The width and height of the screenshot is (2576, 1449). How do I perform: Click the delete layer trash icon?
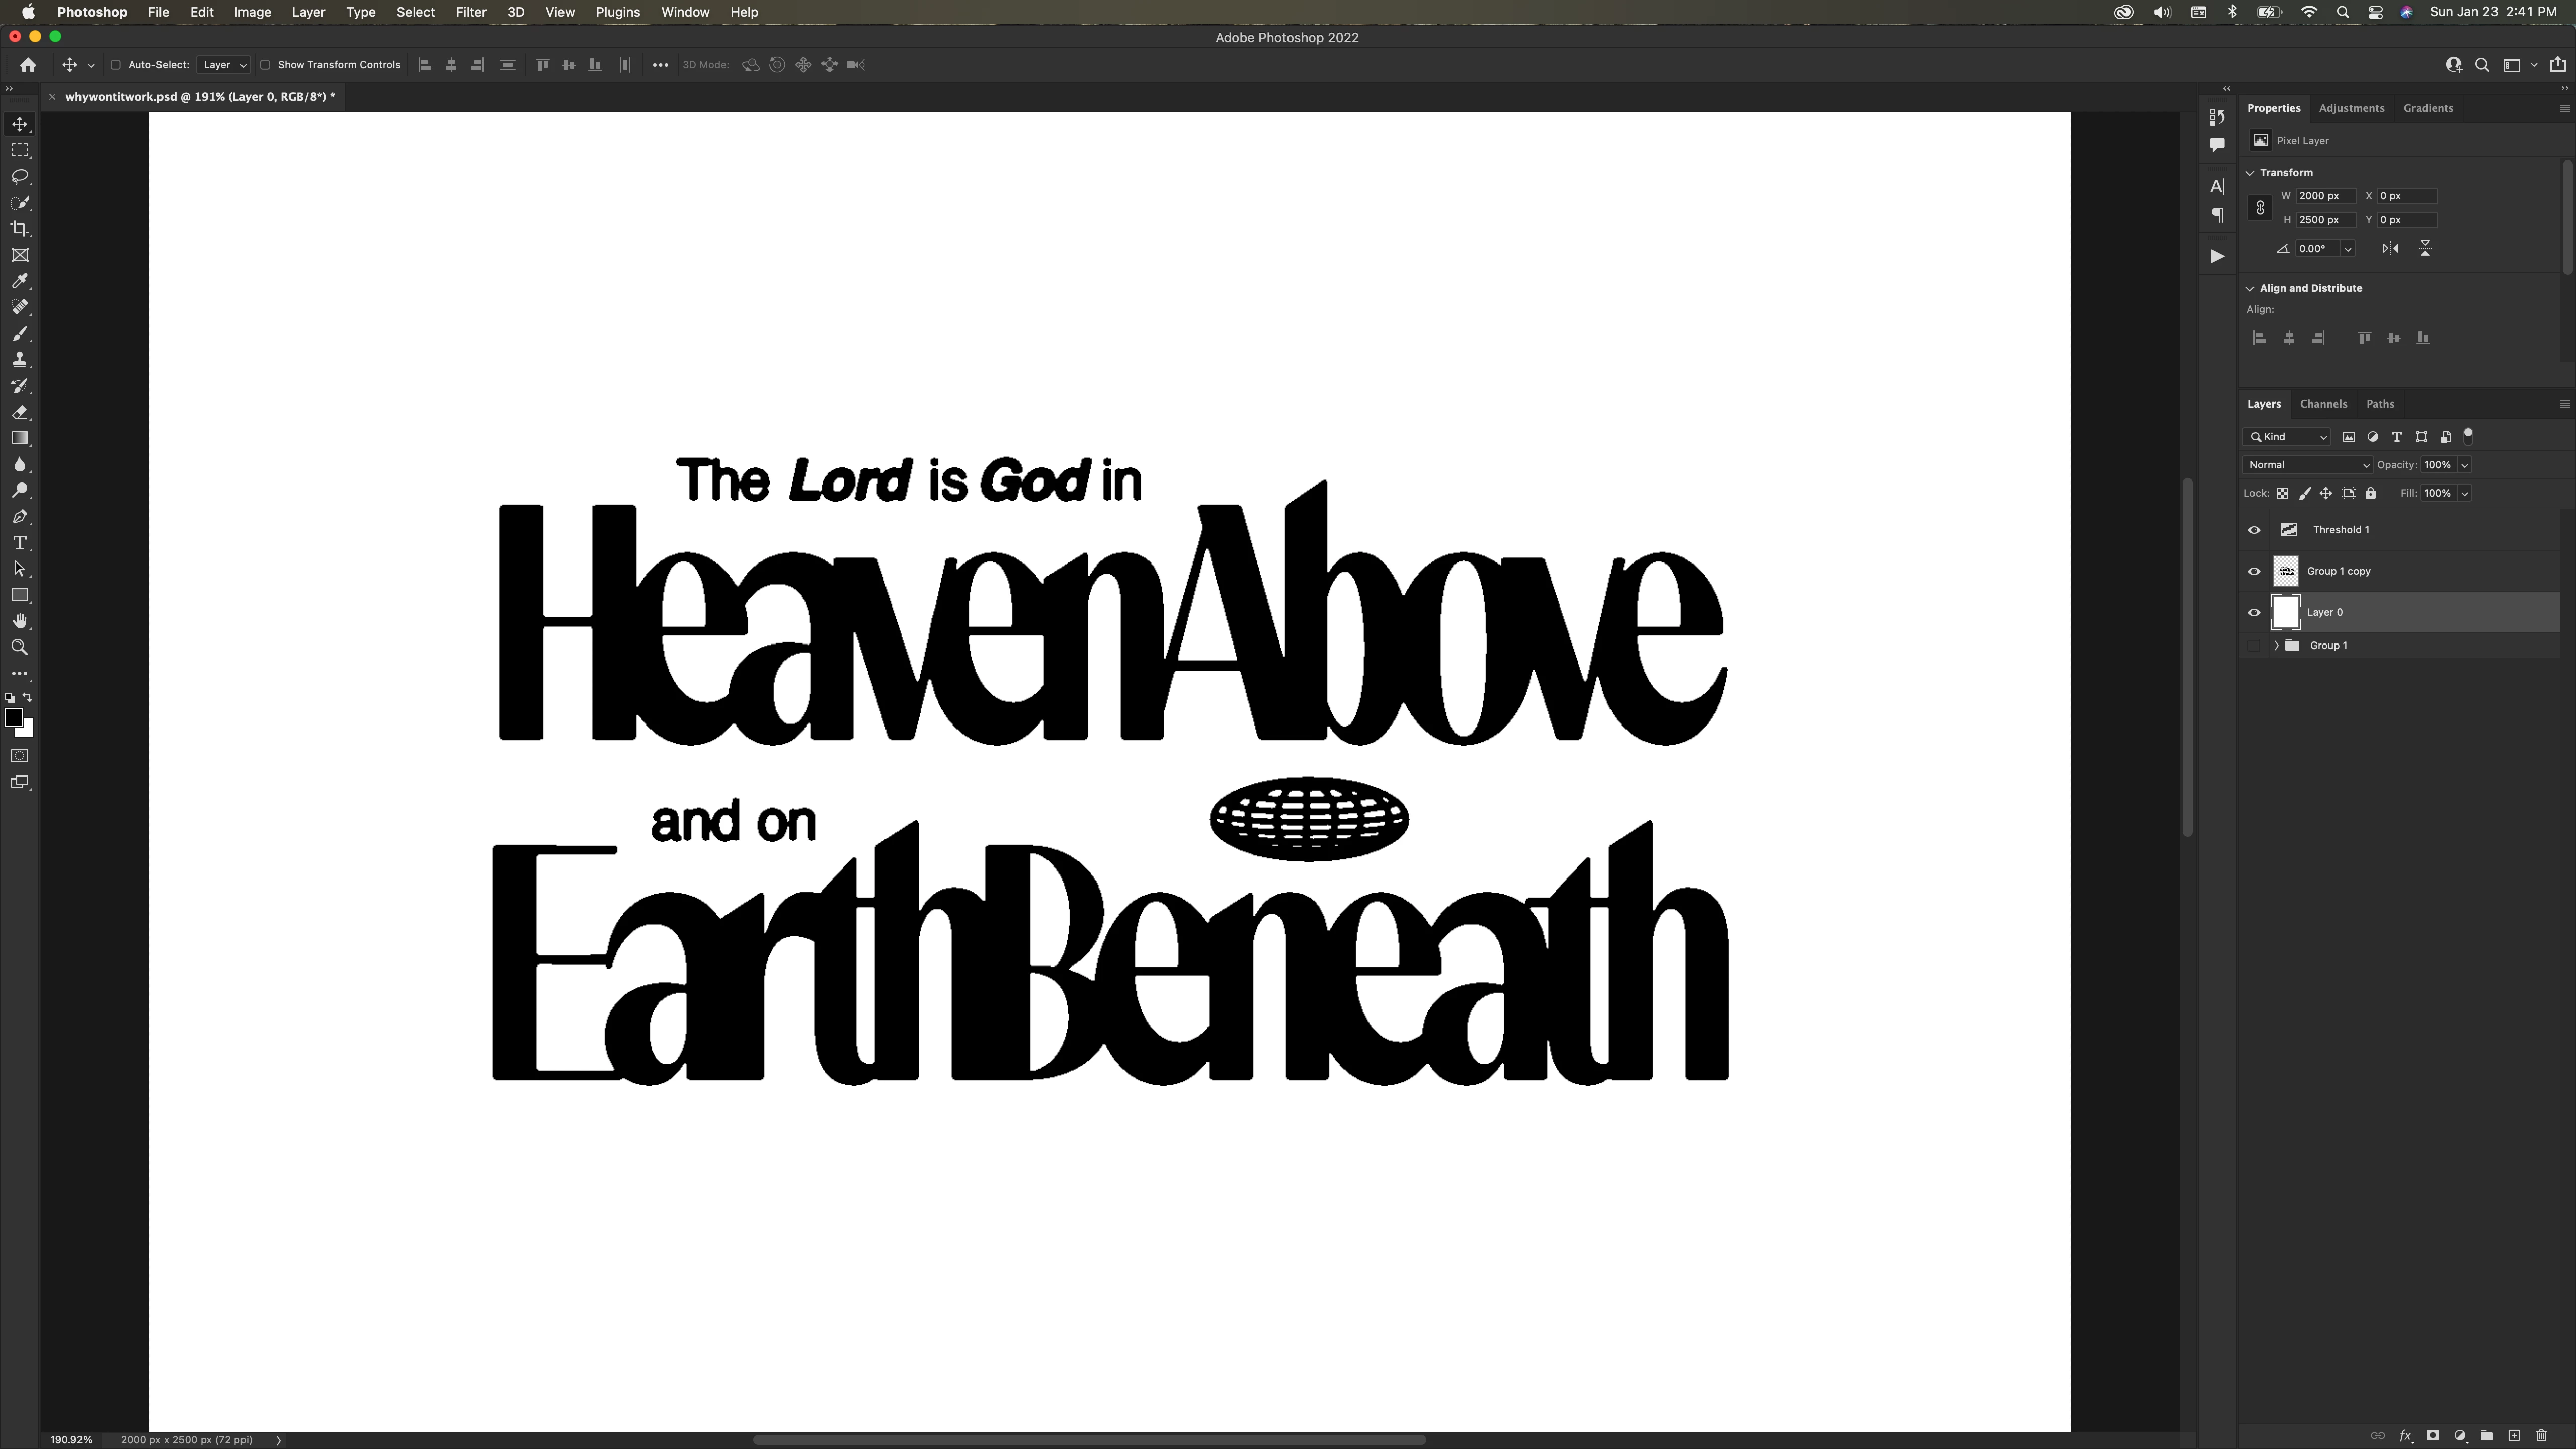pyautogui.click(x=2541, y=1436)
